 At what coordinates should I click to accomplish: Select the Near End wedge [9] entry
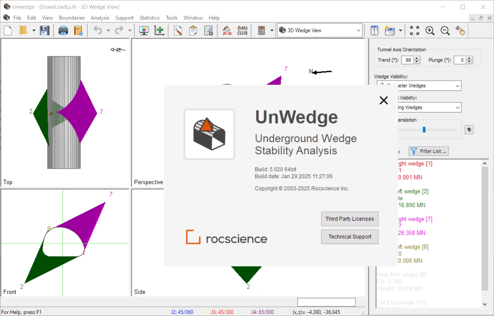tap(402, 282)
